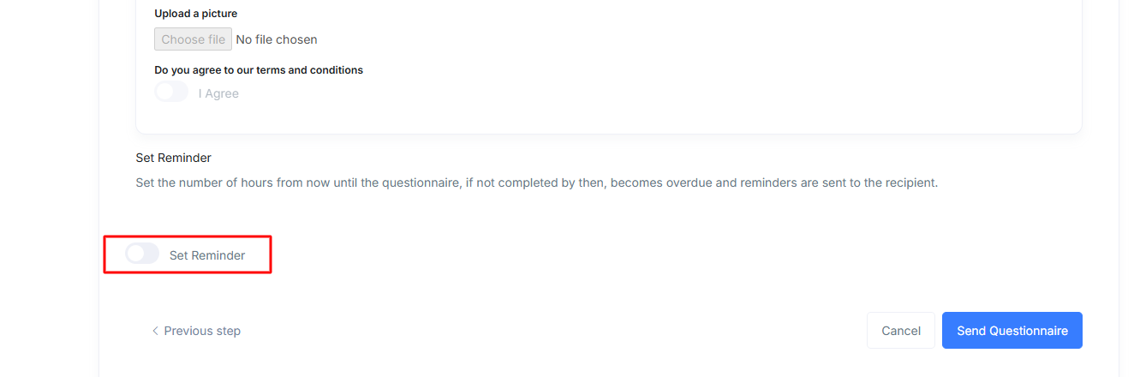Click the knob of the I Agree switch
This screenshot has width=1134, height=377.
[x=164, y=93]
